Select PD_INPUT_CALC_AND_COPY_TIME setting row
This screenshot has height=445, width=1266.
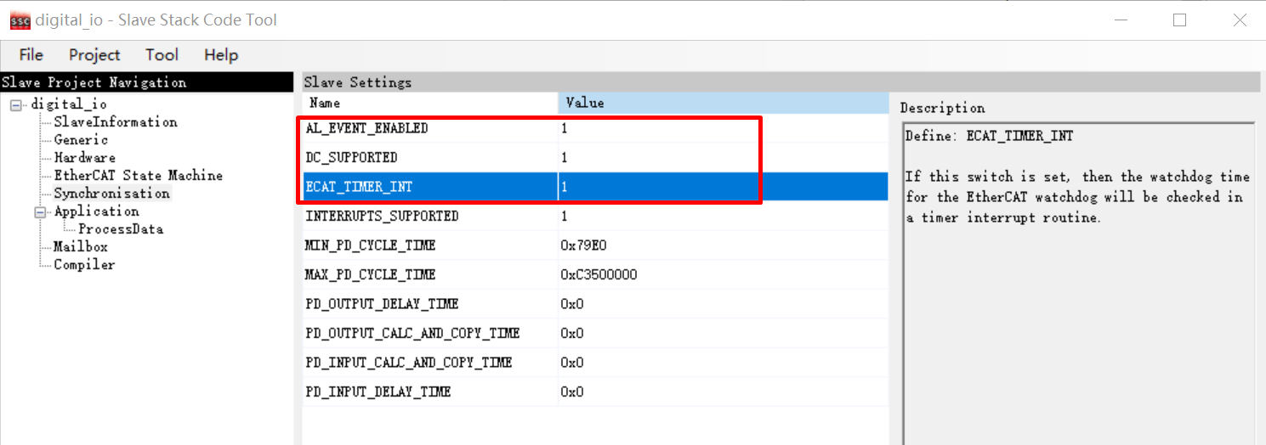(595, 363)
